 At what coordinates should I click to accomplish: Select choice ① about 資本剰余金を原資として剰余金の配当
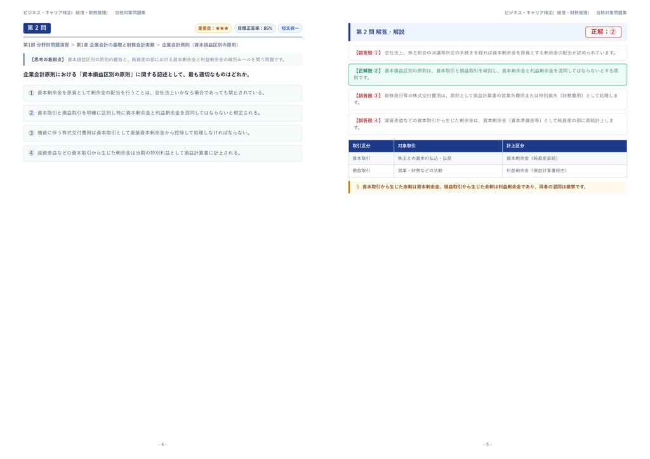tap(162, 93)
